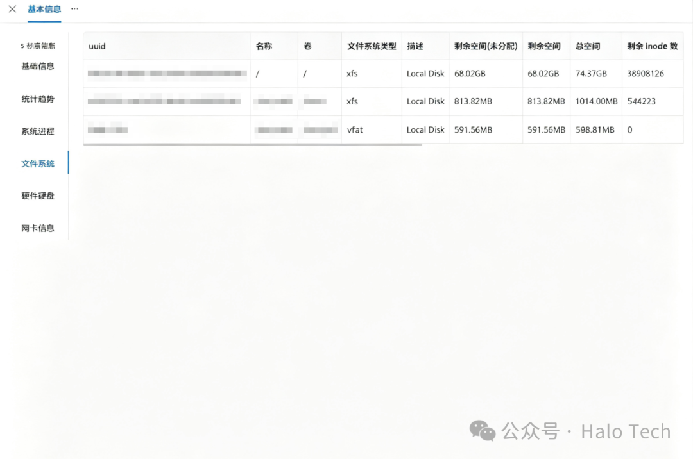Click the 名称 column header

point(264,46)
